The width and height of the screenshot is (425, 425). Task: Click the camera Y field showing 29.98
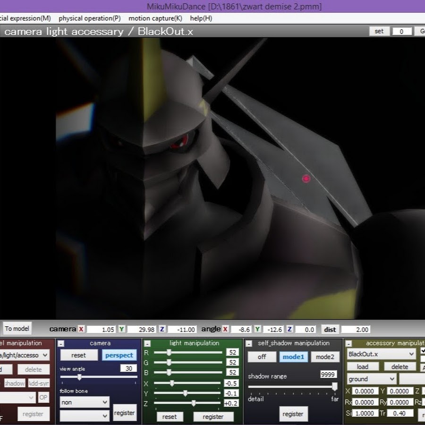(x=141, y=330)
